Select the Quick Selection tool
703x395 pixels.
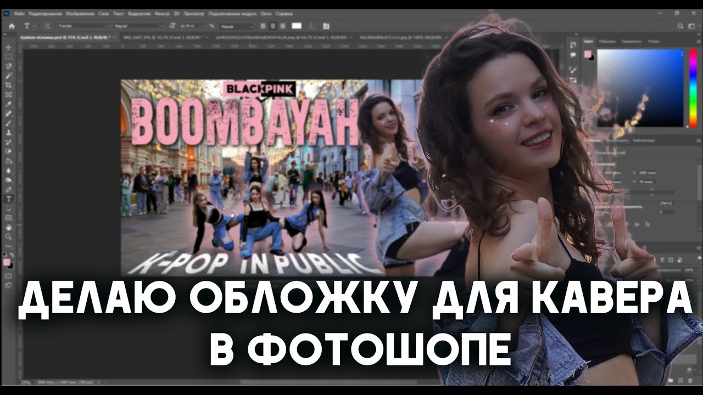(x=9, y=75)
